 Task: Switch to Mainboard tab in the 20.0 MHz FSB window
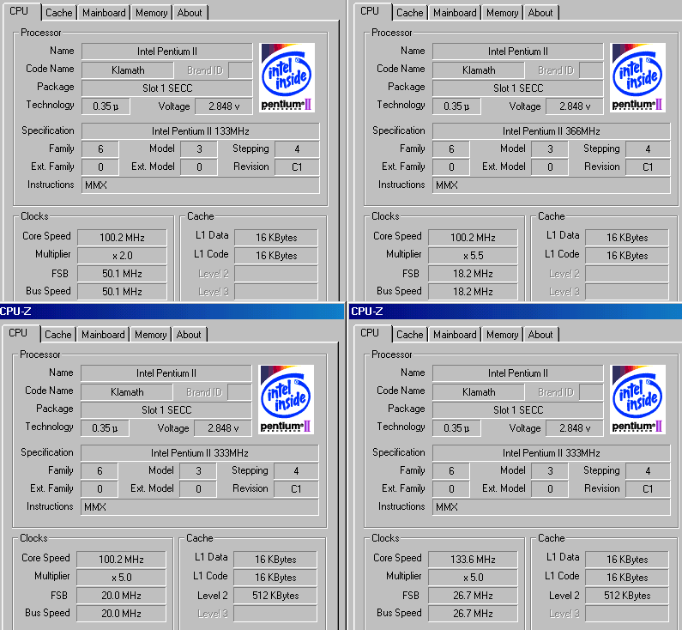click(x=103, y=335)
